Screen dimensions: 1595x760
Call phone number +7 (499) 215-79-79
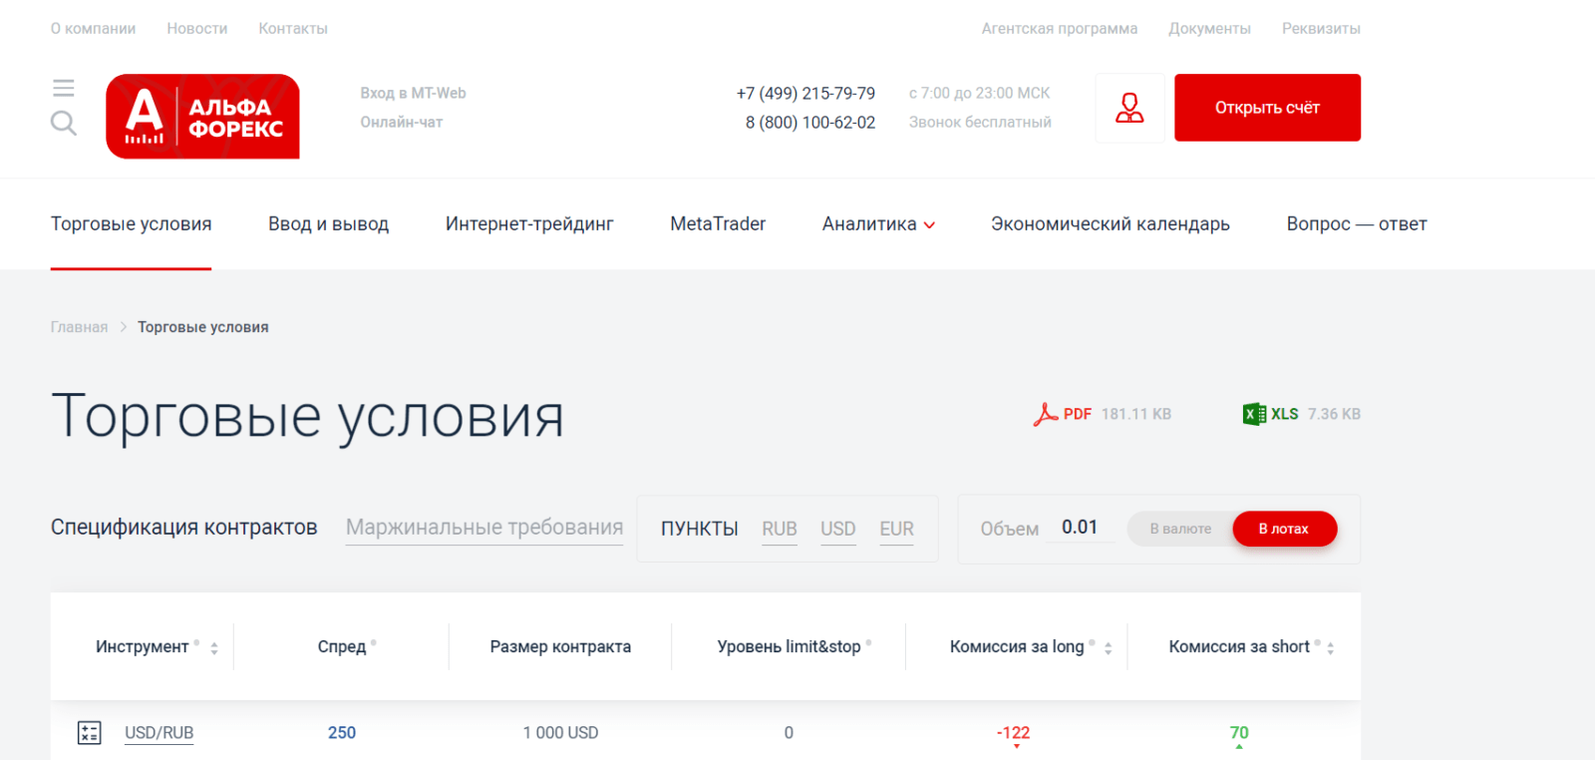pos(805,93)
